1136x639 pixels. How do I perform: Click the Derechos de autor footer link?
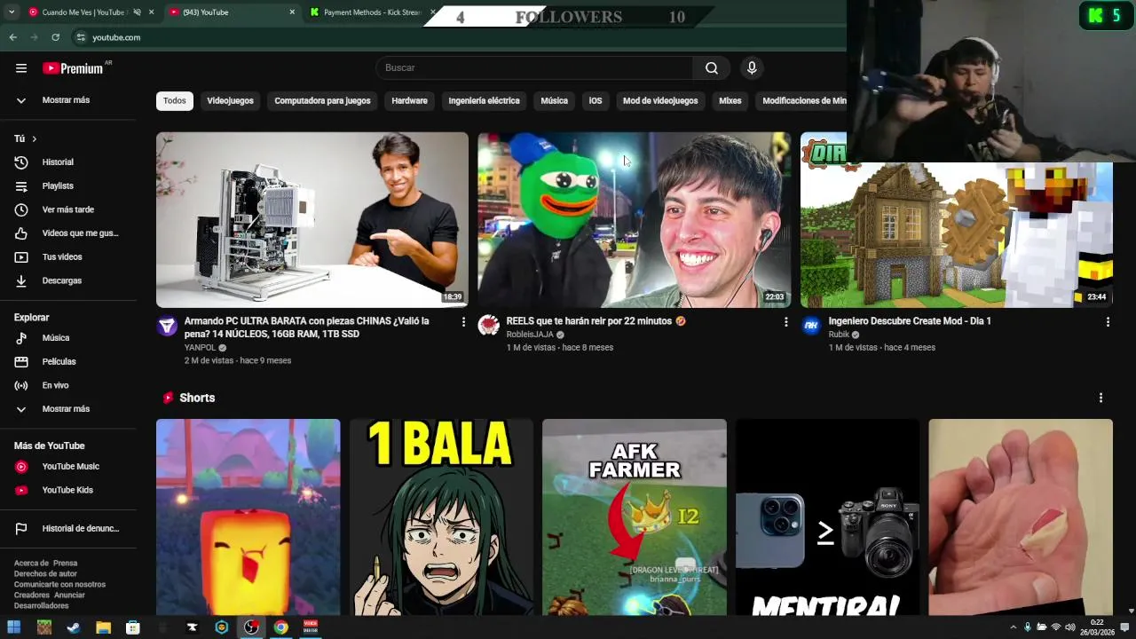45,574
